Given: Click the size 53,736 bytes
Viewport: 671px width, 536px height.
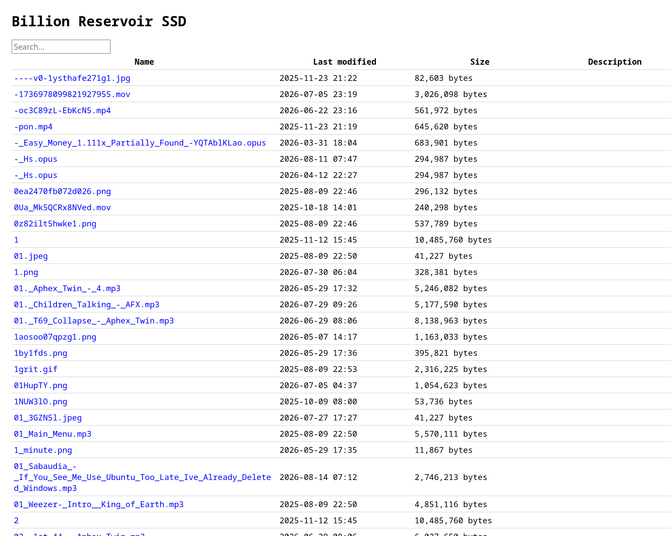Looking at the screenshot, I should tap(443, 402).
